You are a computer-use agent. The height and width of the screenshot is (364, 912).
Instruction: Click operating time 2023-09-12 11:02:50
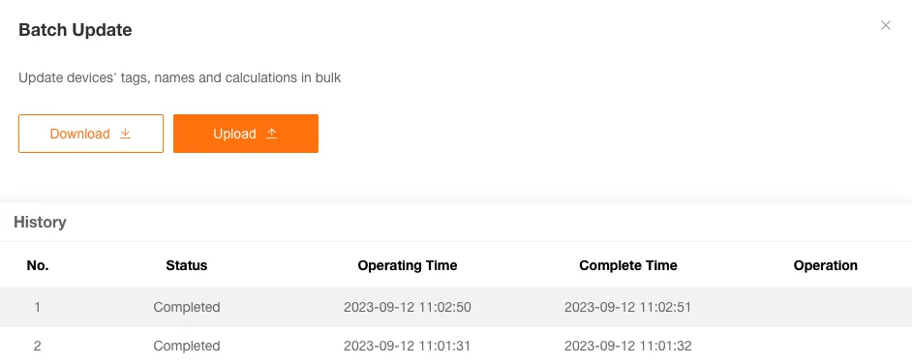[408, 307]
